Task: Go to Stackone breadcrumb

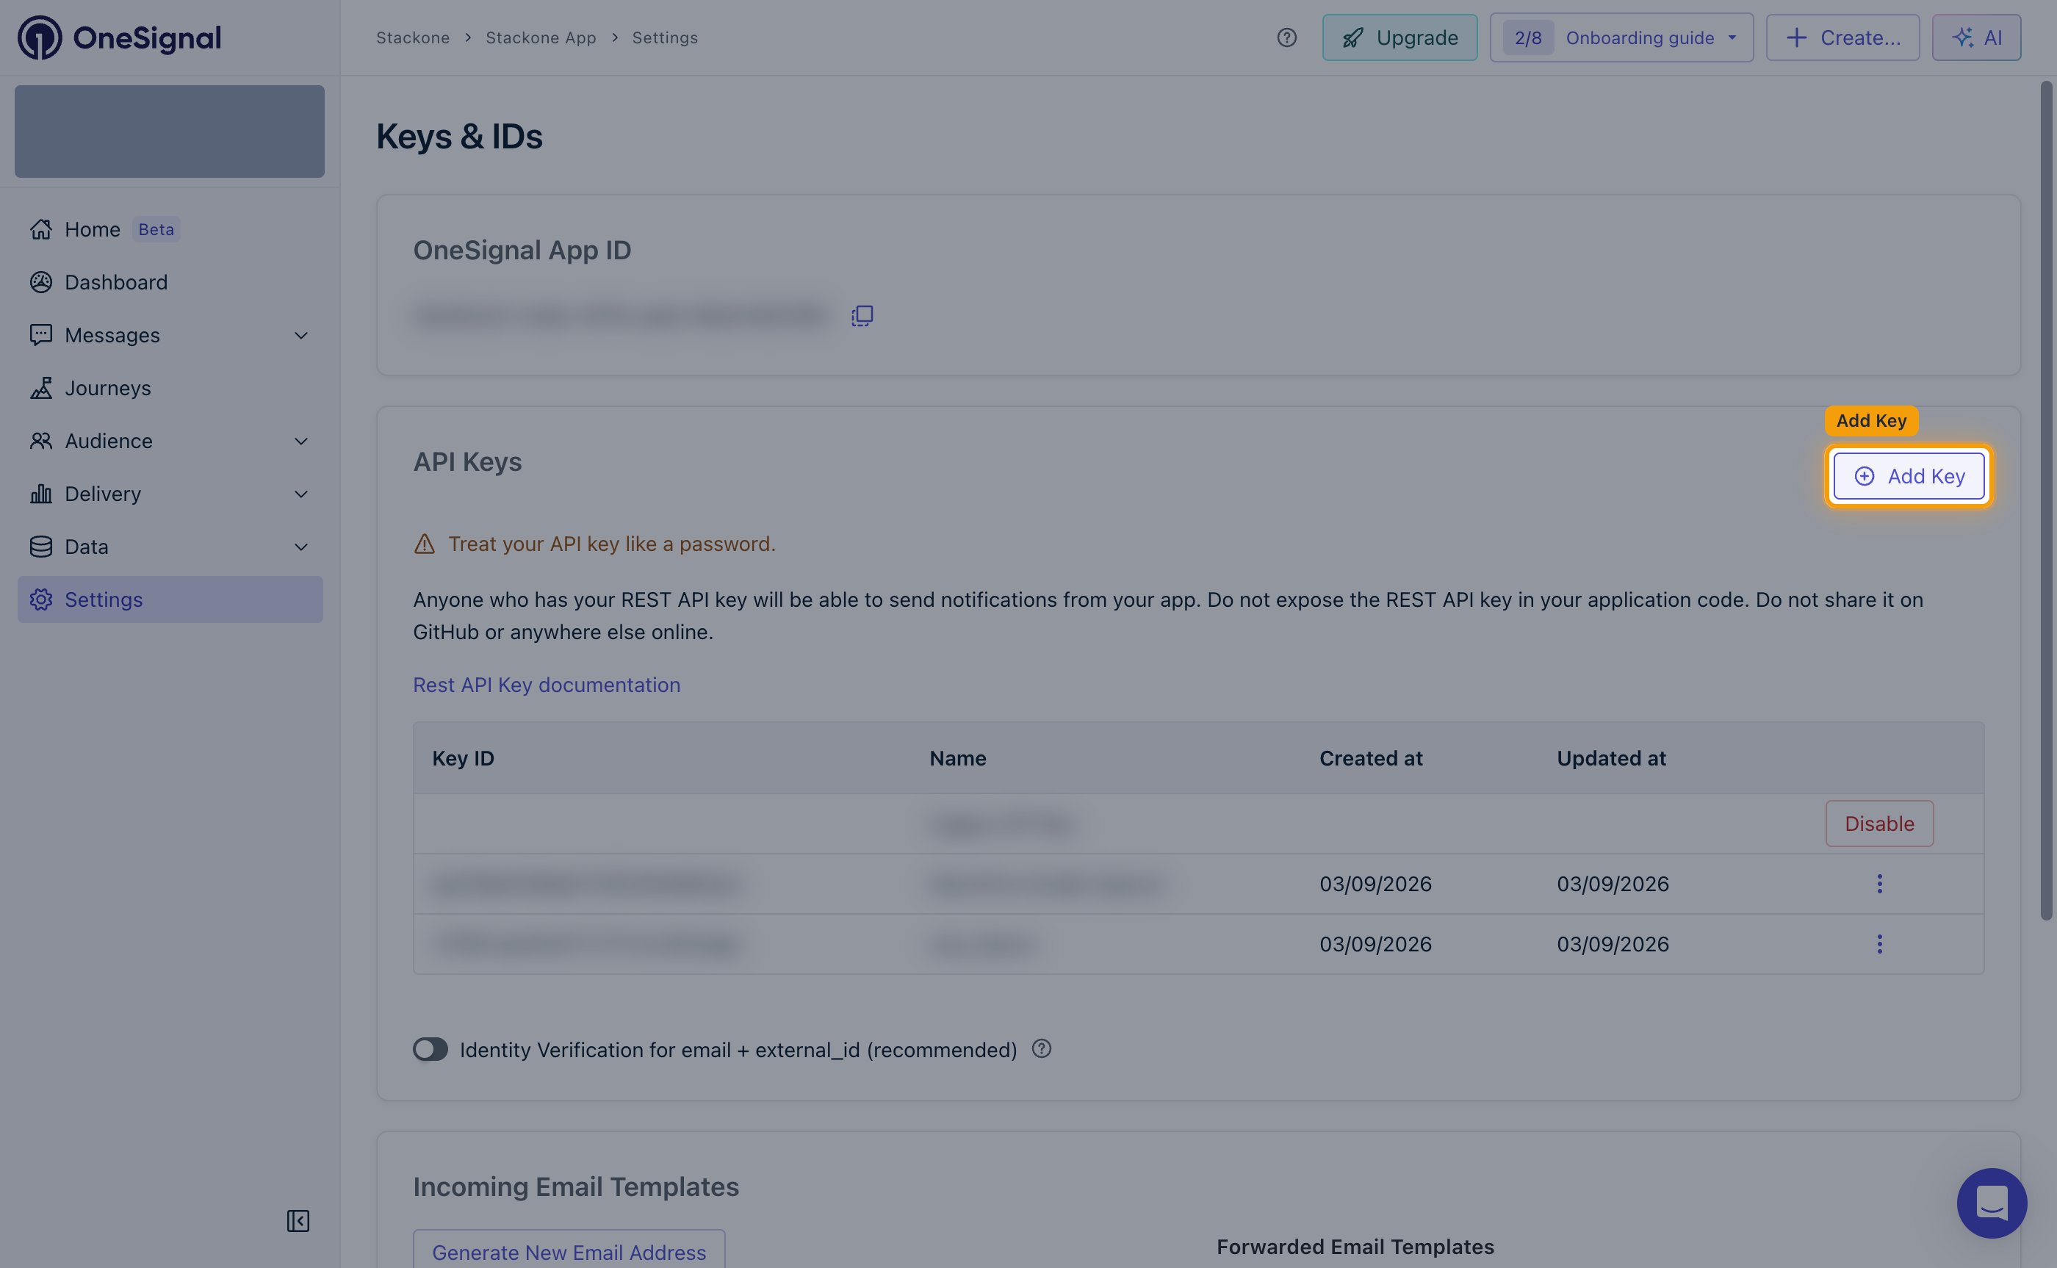Action: [413, 37]
